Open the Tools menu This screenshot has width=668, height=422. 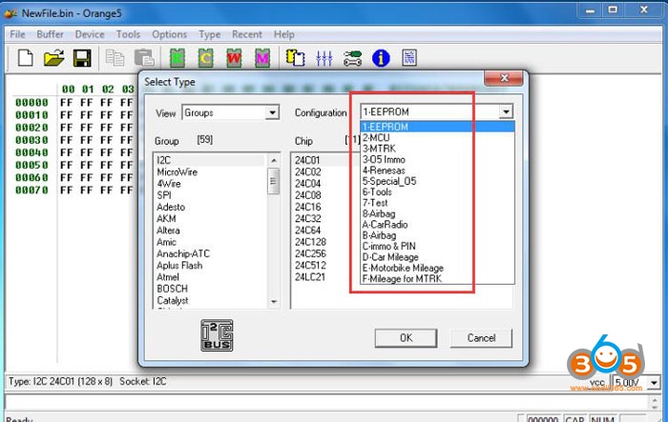(x=128, y=34)
